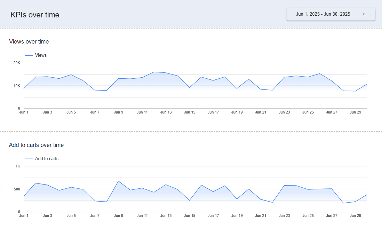382x235 pixels.
Task: Click 'Jun 7' label on Views chart axis
Action: [x=95, y=112]
